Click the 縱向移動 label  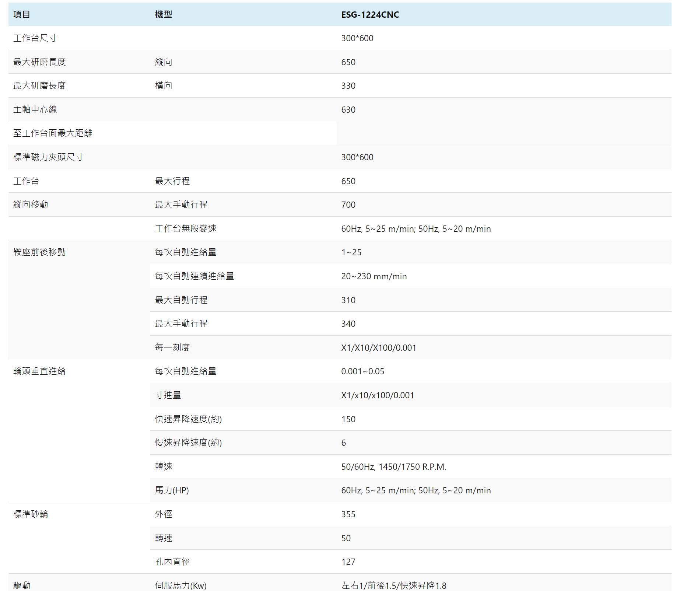pyautogui.click(x=31, y=205)
